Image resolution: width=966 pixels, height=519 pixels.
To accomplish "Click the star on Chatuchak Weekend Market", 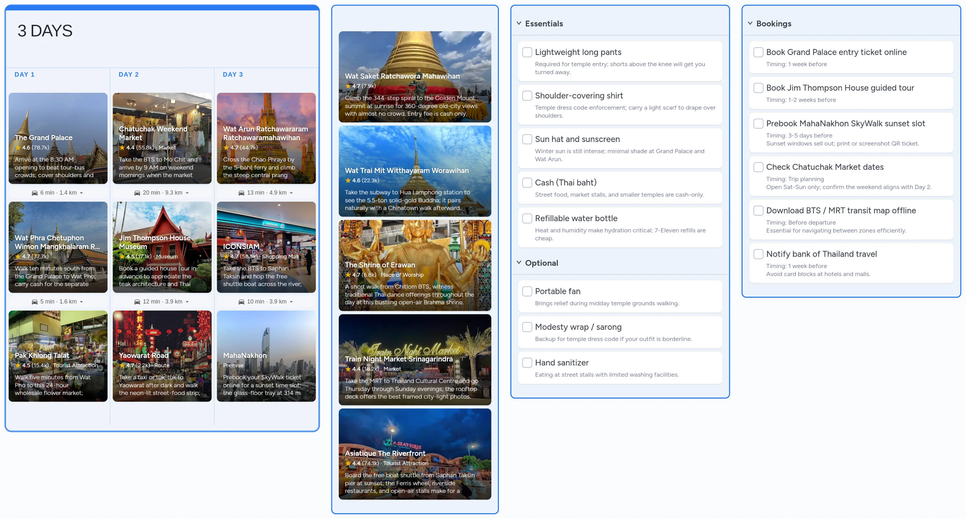I will coord(122,148).
